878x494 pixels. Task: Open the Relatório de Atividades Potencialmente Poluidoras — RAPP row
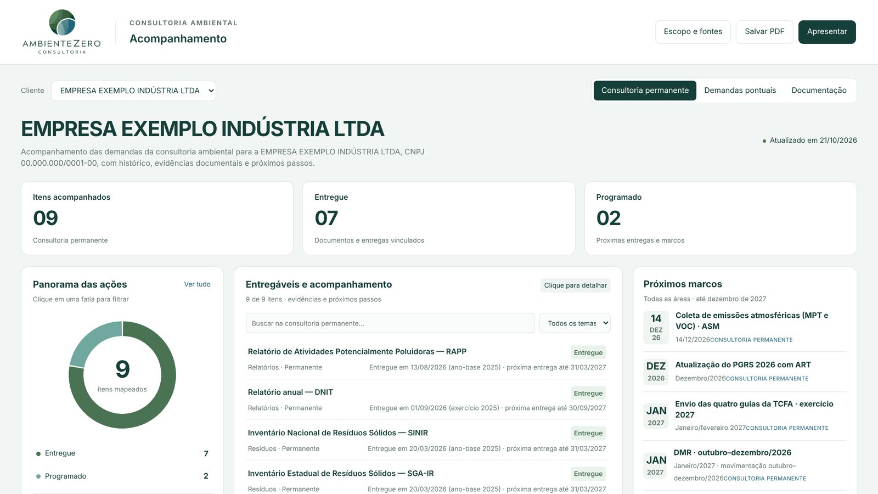pos(427,359)
